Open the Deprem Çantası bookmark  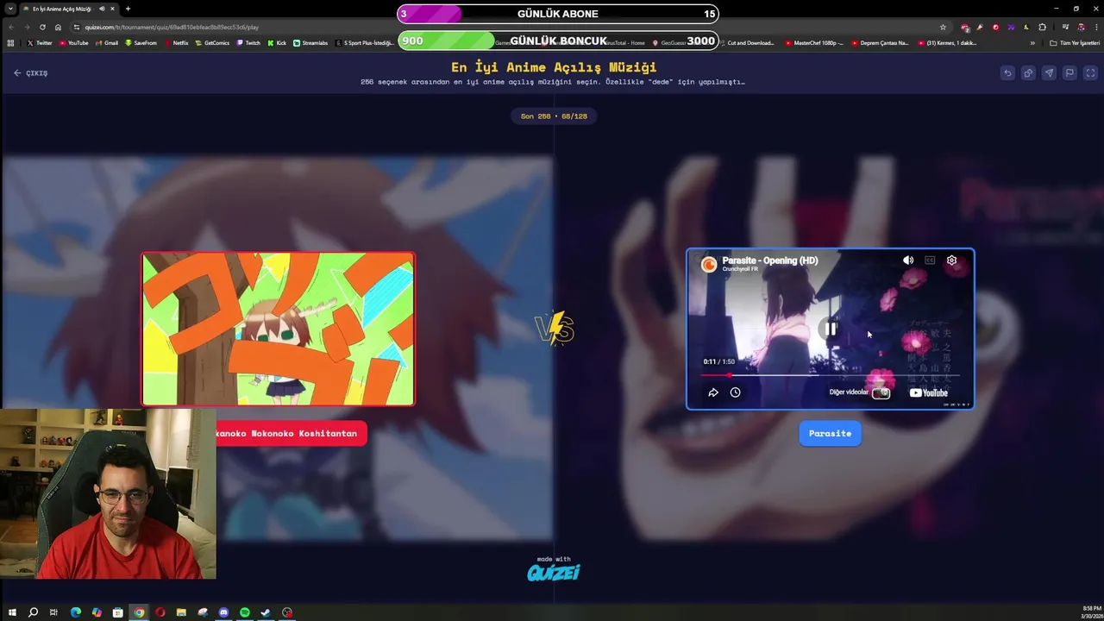(x=880, y=42)
